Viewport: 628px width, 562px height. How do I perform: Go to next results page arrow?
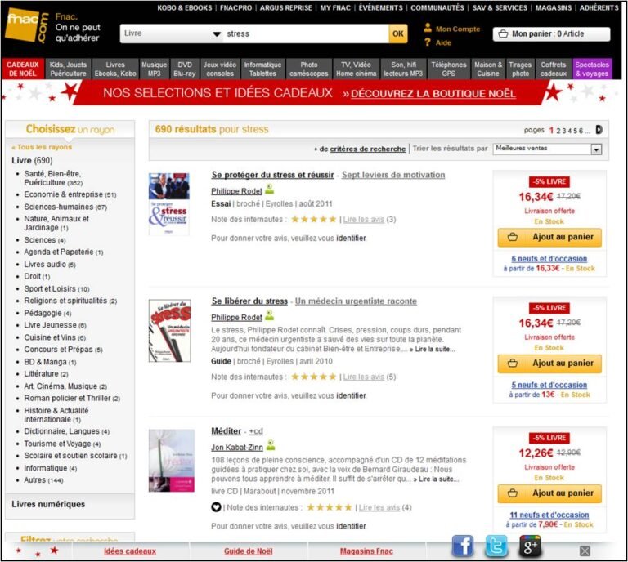[x=599, y=130]
